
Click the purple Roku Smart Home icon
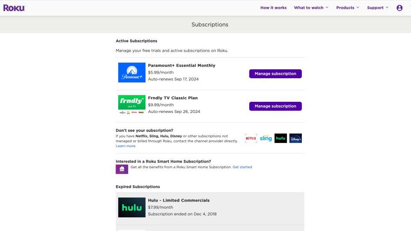[122, 169]
